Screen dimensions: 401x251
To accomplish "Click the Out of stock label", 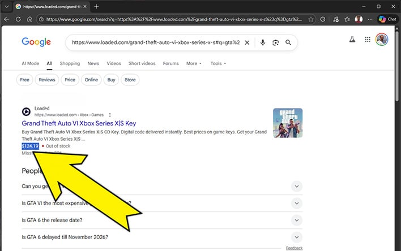I will click(x=58, y=146).
